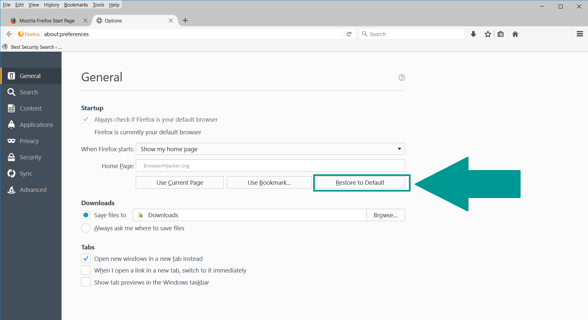The width and height of the screenshot is (588, 320).
Task: Open the hamburger menu icon
Action: tap(580, 34)
